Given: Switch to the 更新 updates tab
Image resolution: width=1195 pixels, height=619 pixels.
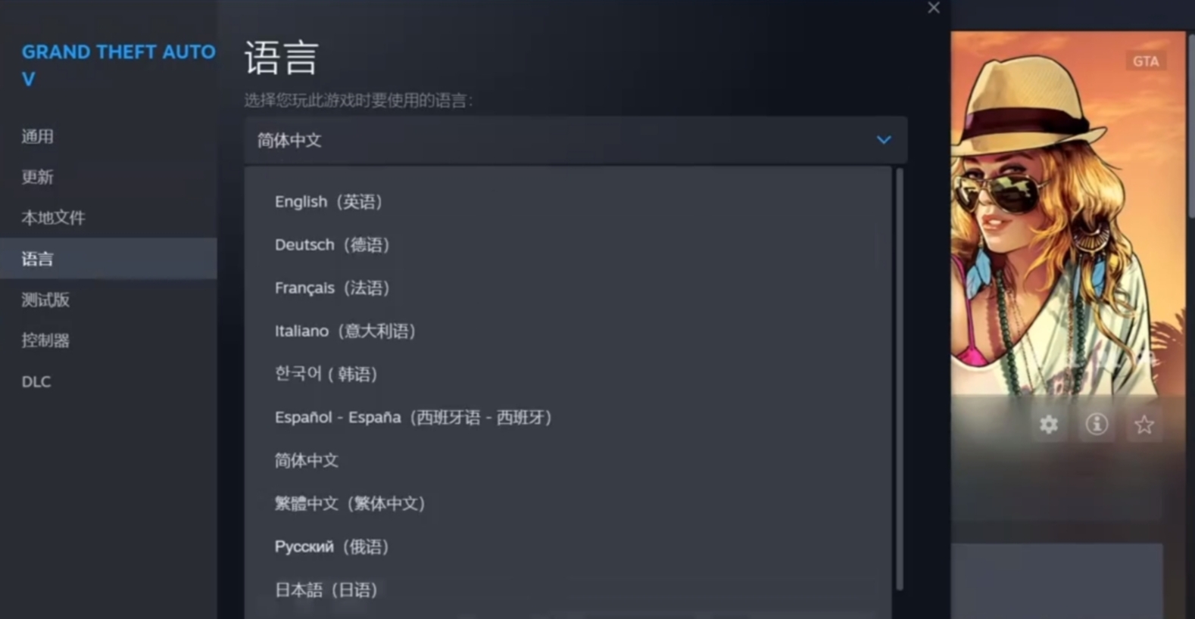Looking at the screenshot, I should (x=108, y=177).
